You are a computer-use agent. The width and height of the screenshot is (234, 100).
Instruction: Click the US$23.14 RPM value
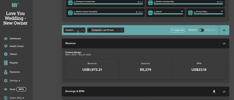click(199, 70)
